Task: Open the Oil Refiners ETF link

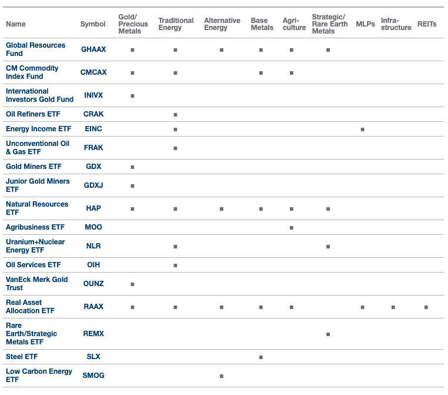Action: point(33,114)
